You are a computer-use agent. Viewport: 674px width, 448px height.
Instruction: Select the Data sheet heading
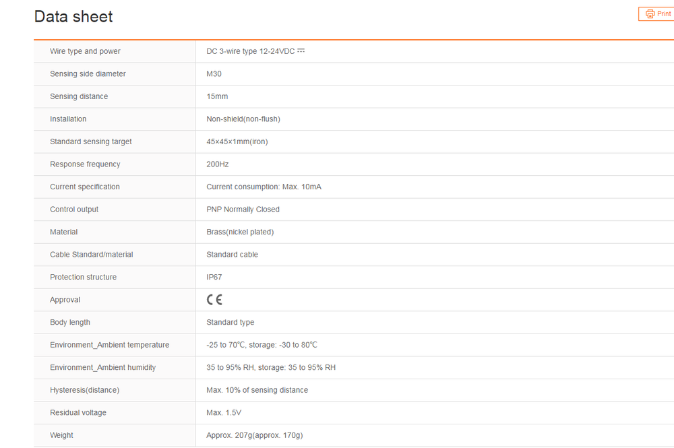(73, 17)
